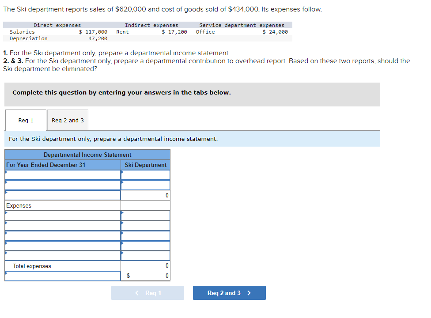Click the Complete this question instruction banner

(x=192, y=94)
